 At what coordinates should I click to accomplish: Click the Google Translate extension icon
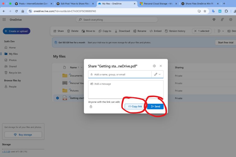213,11
